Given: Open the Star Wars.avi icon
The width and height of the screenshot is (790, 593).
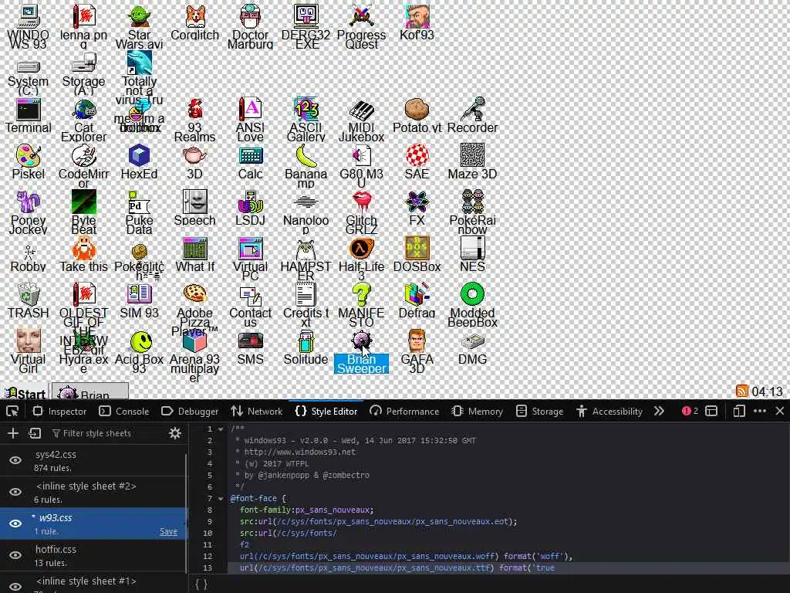Looking at the screenshot, I should coord(139,26).
